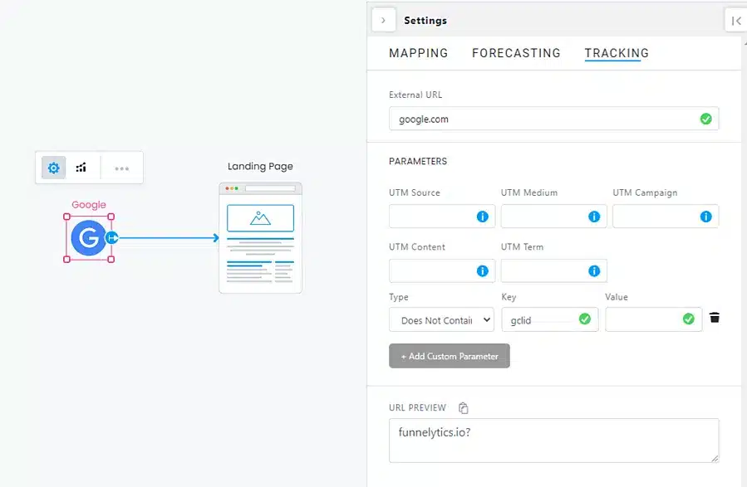Delete the custom parameter with trash icon
This screenshot has height=487, width=747.
click(714, 318)
